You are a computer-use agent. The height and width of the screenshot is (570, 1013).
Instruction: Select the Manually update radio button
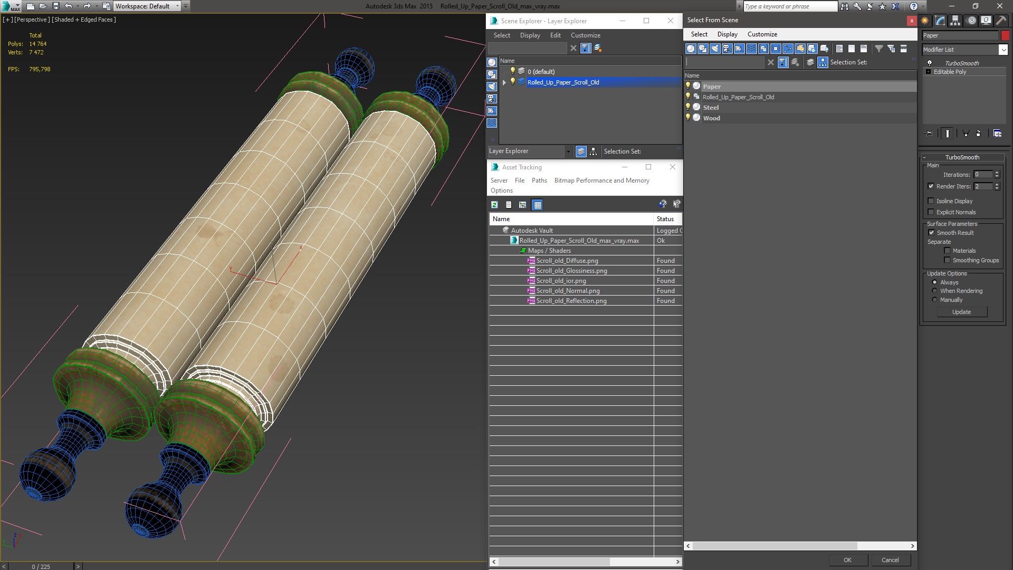point(935,300)
